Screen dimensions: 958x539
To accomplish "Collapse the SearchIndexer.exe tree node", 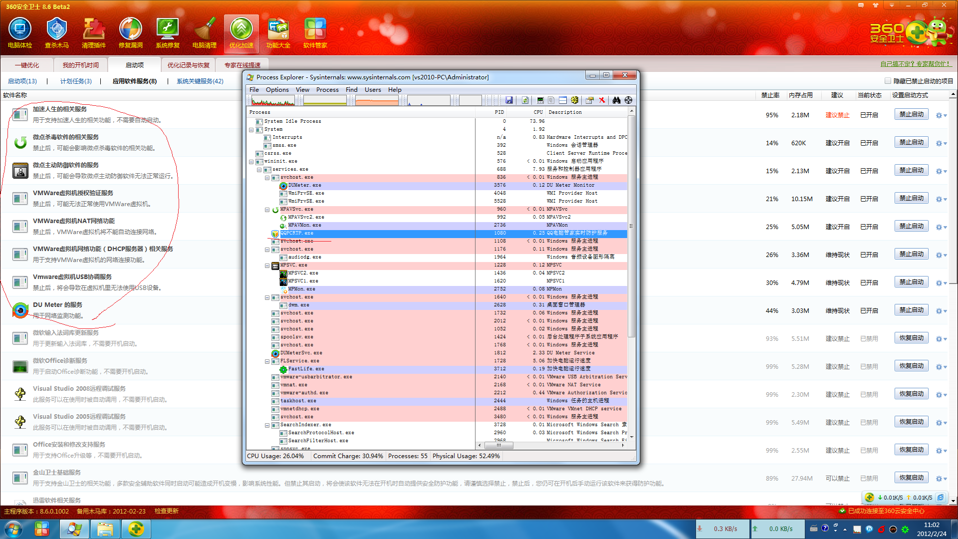I will pyautogui.click(x=267, y=425).
